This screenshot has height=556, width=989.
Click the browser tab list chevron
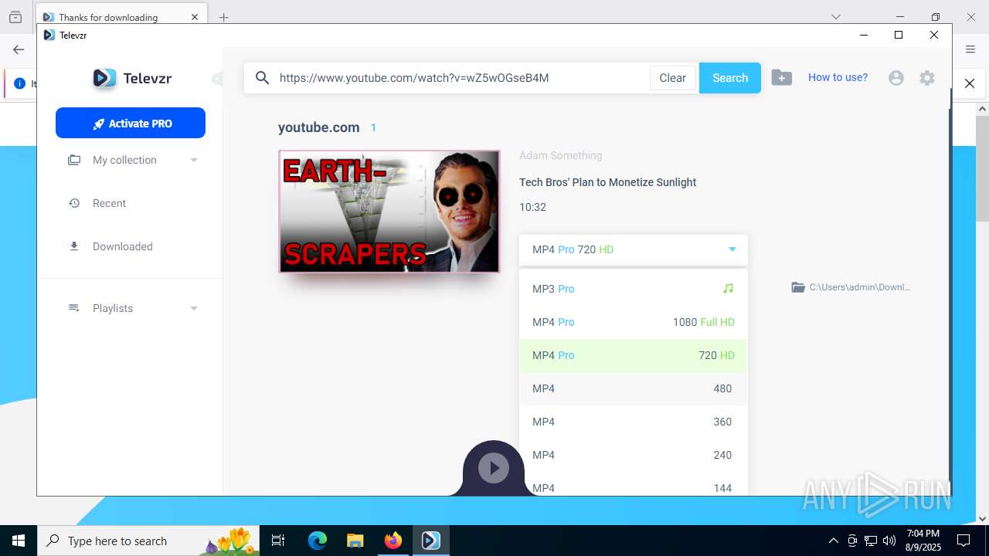pos(835,17)
